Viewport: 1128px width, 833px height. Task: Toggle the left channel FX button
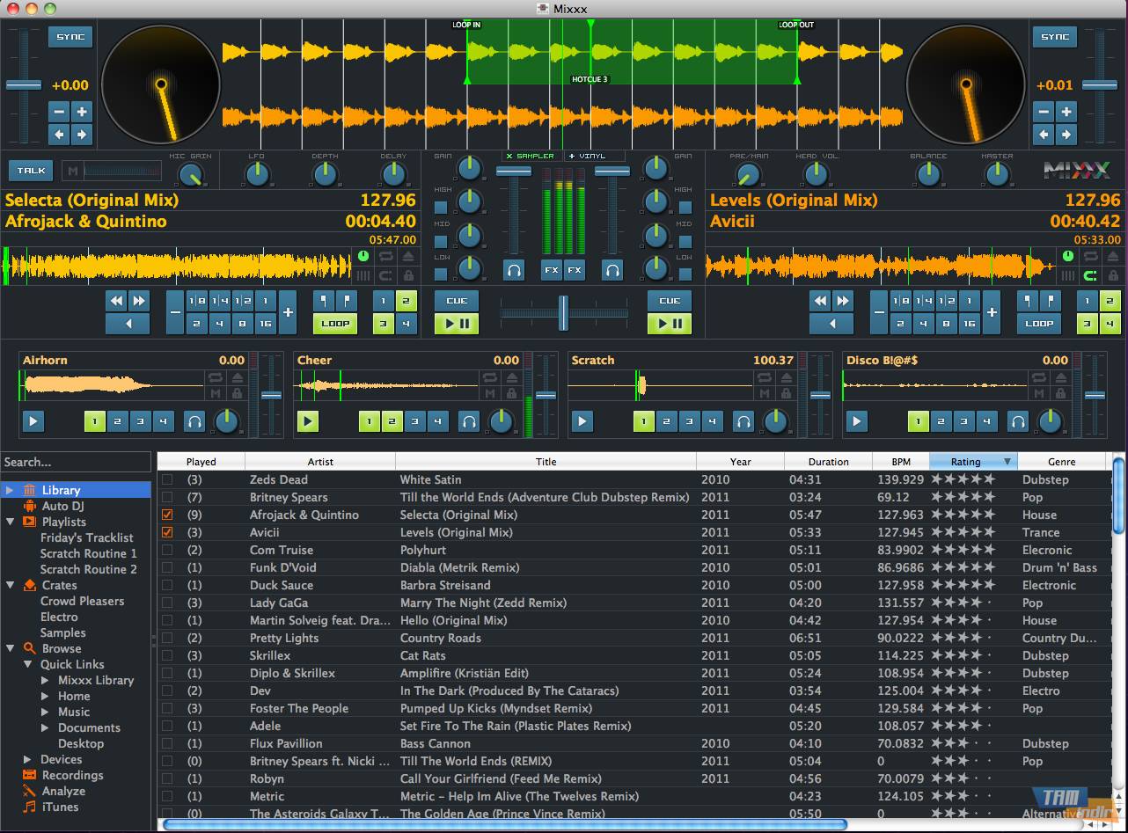552,270
